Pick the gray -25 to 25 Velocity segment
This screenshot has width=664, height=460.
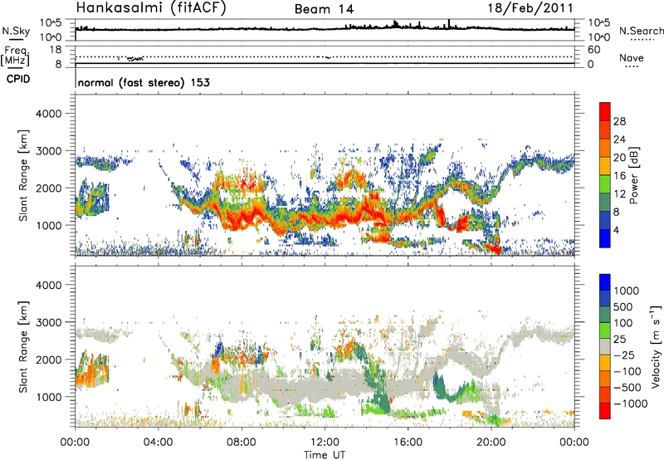coord(605,346)
